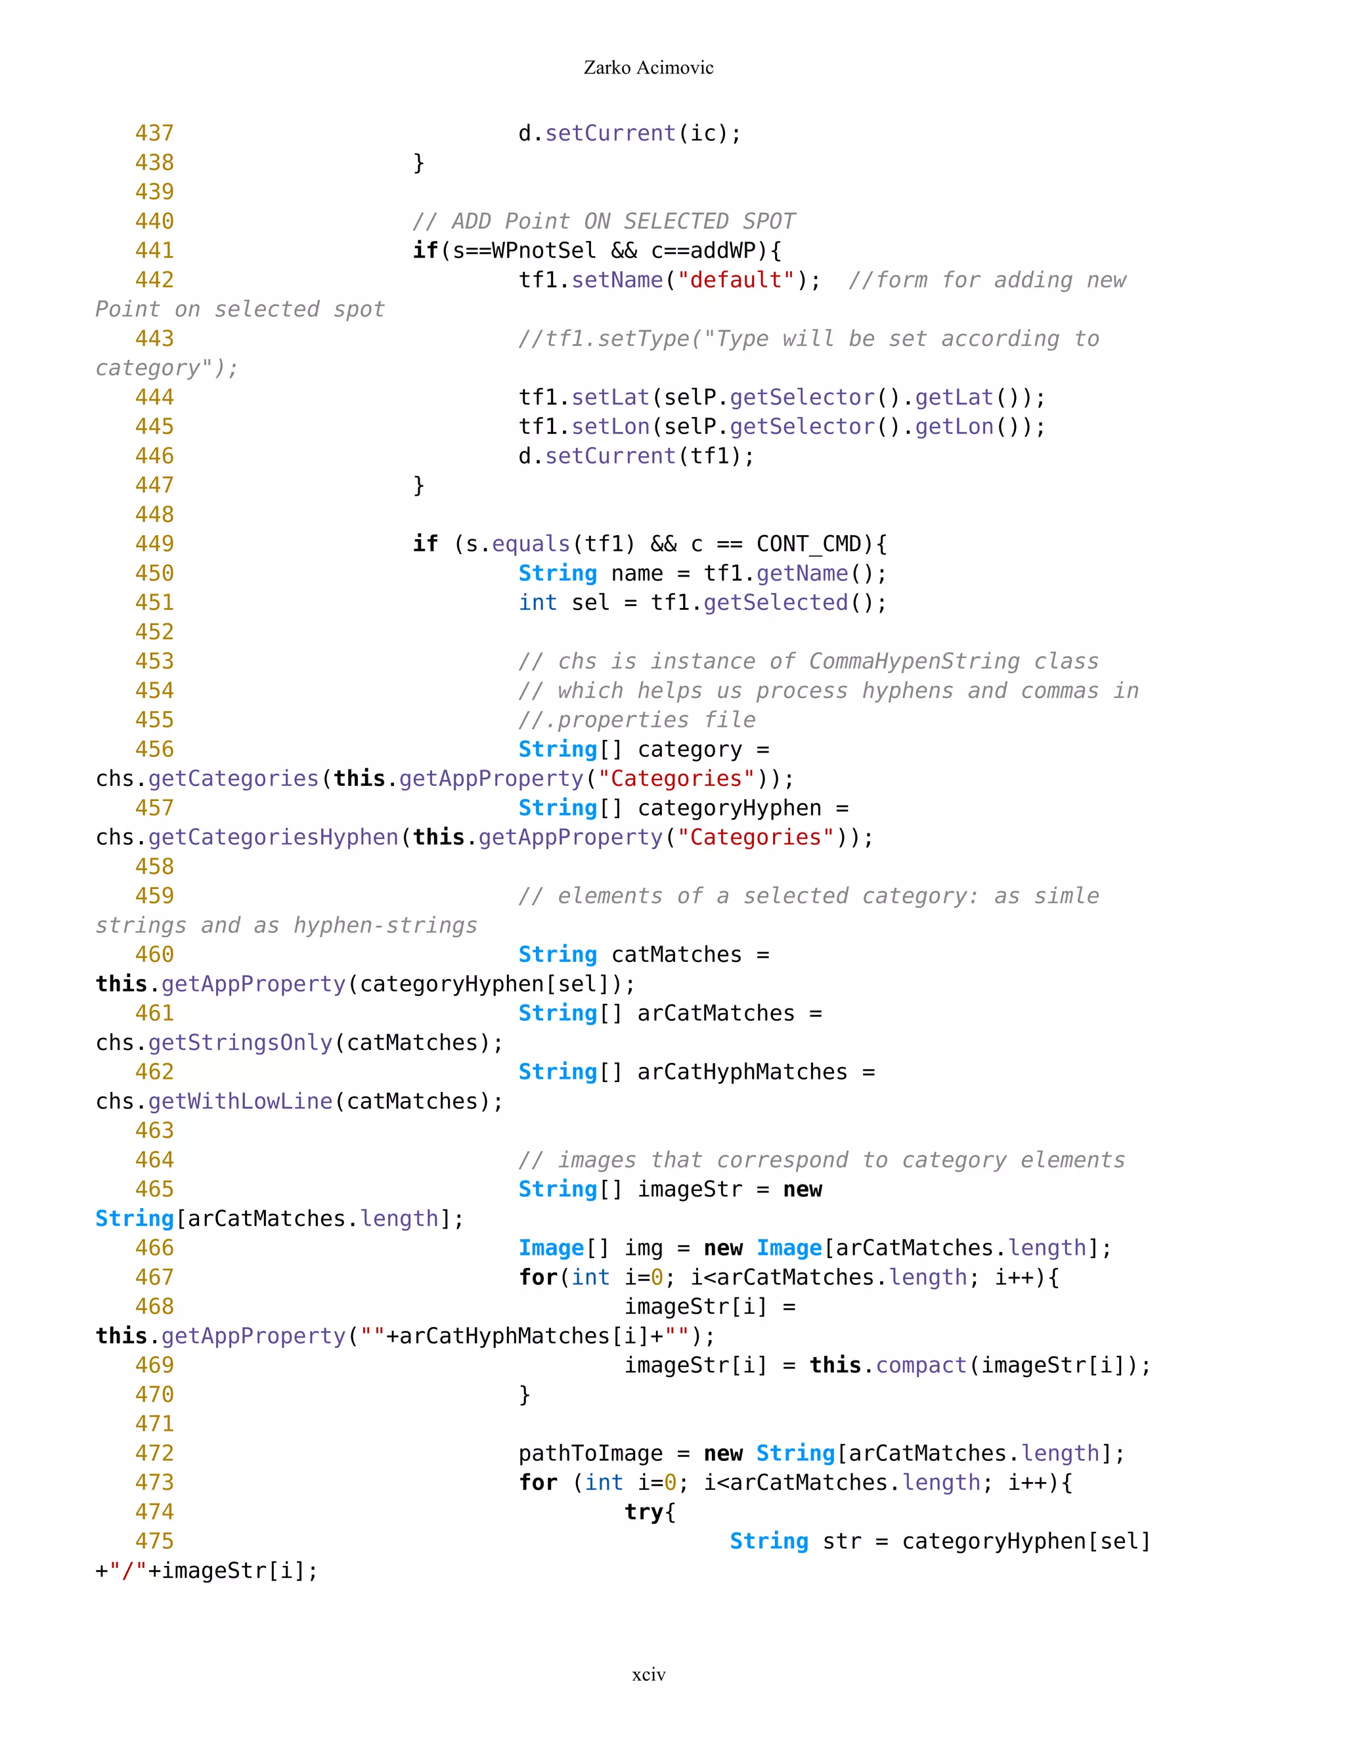The image size is (1345, 1740).
Task: Click the try{ keyword on line 474
Action: (650, 1512)
